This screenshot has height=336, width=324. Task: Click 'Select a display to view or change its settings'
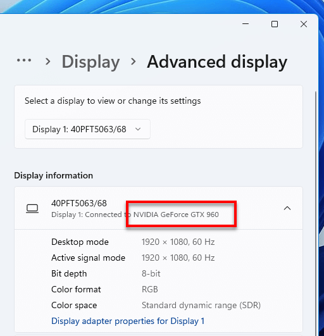click(113, 101)
